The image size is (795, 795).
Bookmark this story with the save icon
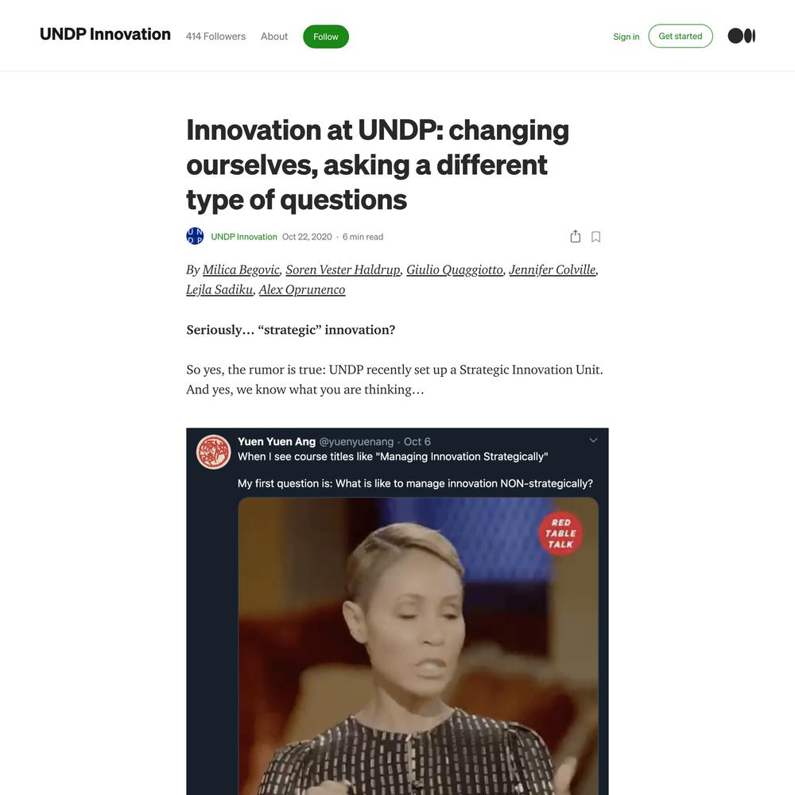click(x=595, y=237)
